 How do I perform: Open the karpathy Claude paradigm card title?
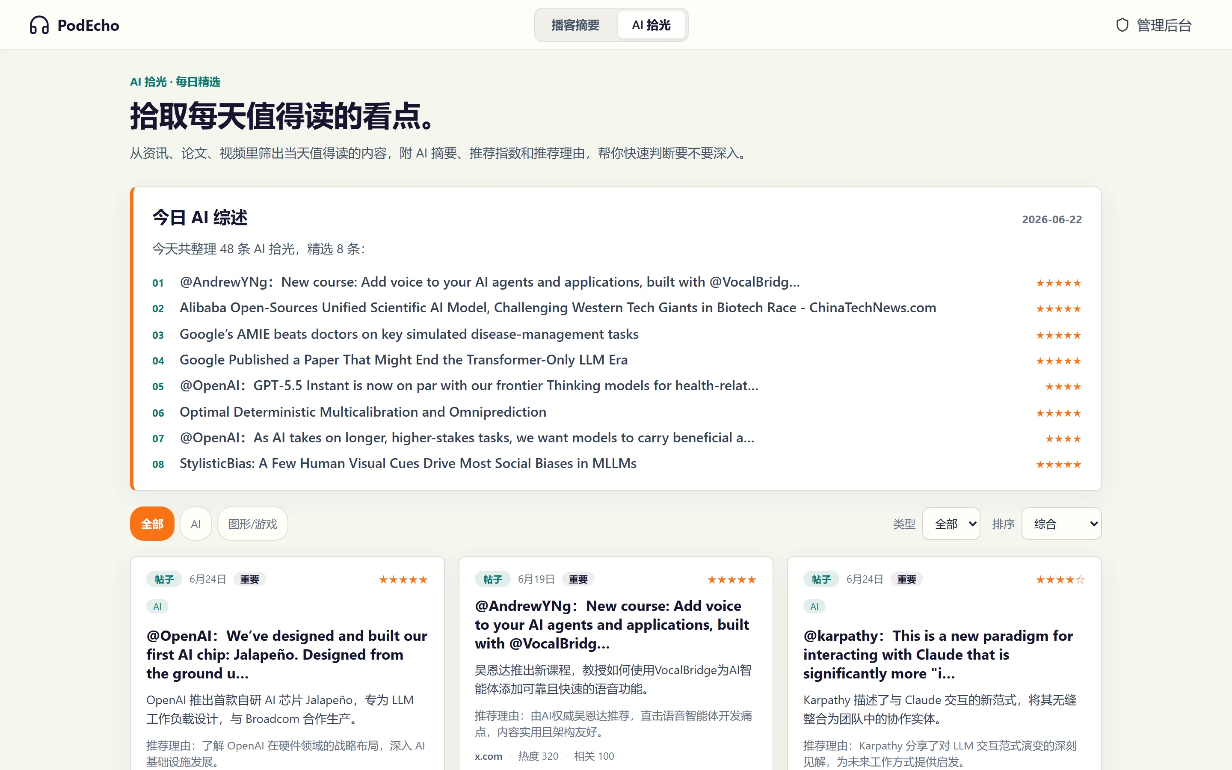point(938,654)
